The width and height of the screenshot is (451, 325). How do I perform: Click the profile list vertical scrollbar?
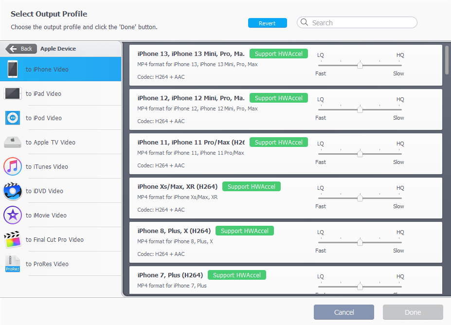pyautogui.click(x=447, y=61)
